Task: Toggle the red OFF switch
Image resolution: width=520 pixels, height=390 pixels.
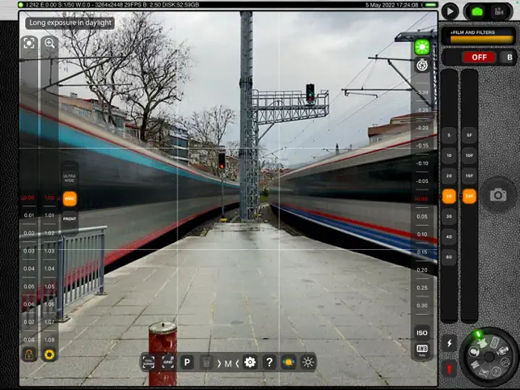Action: pos(479,57)
